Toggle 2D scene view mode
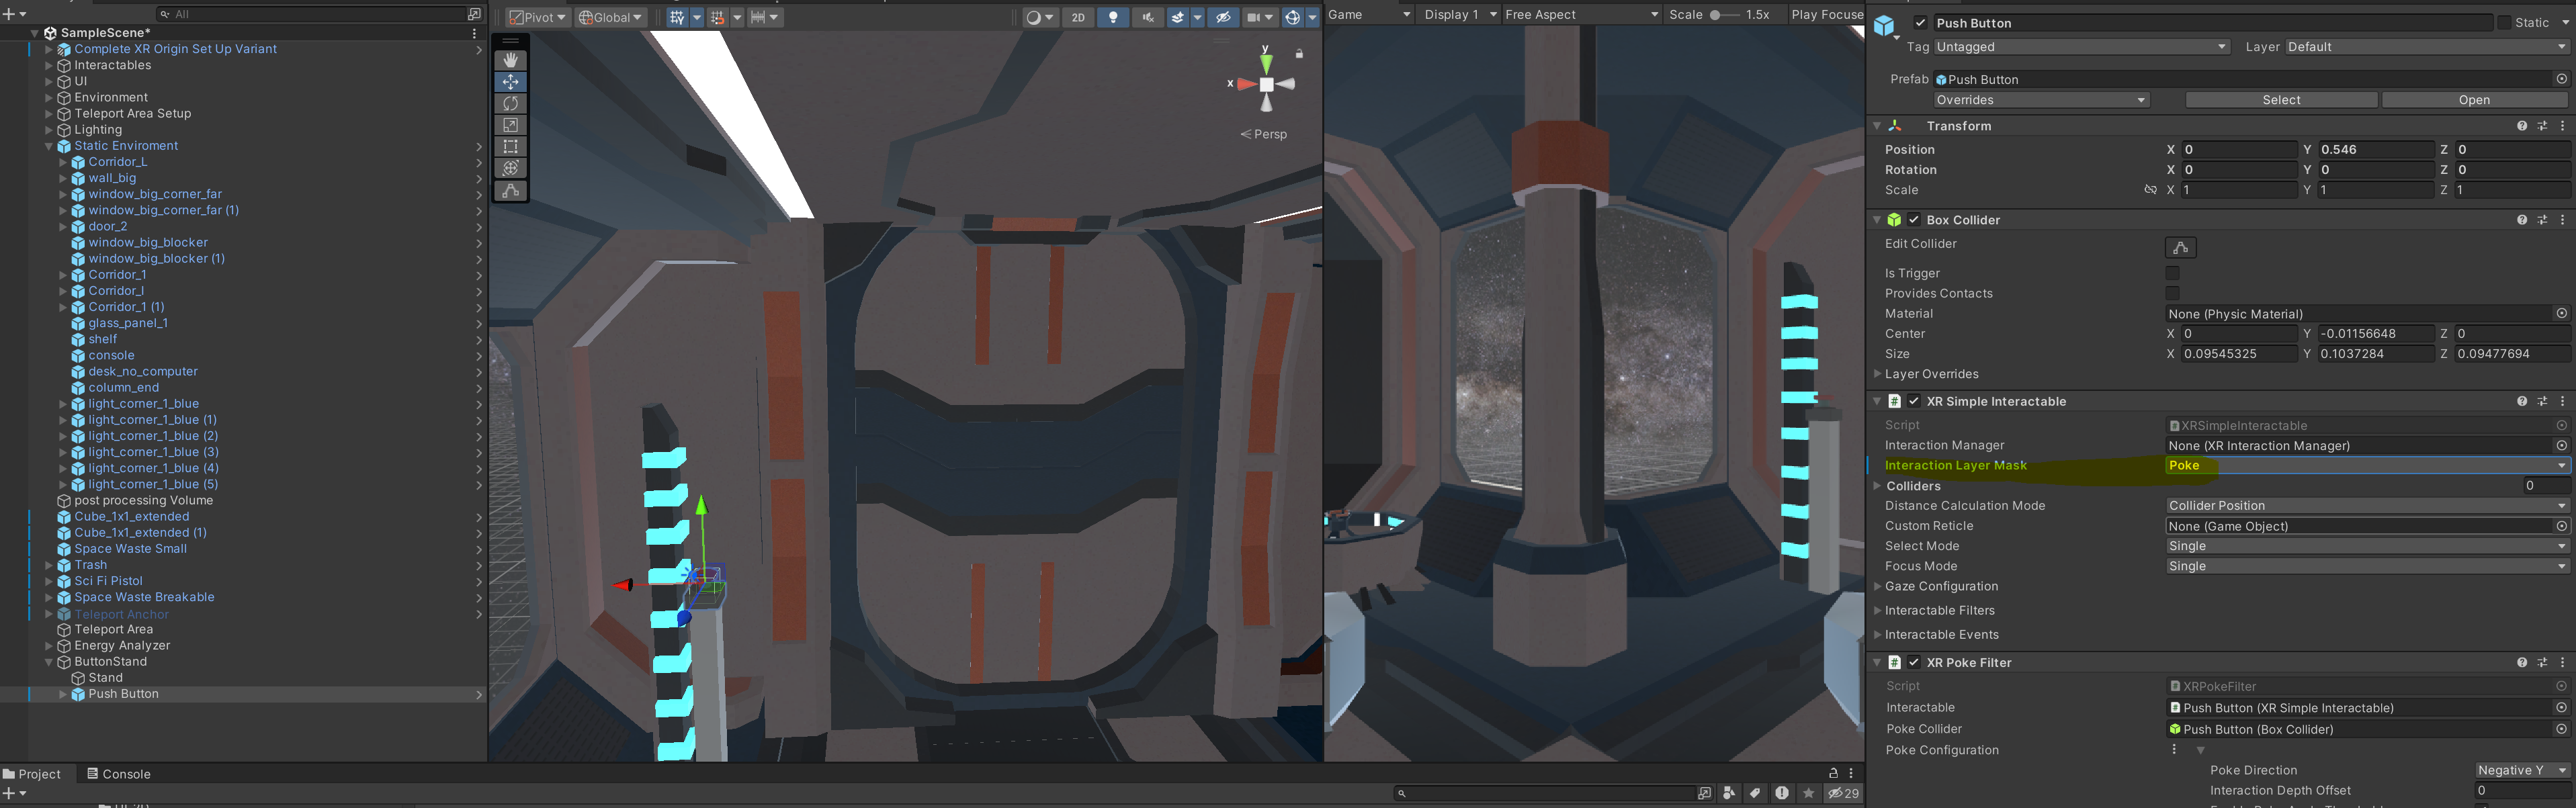The height and width of the screenshot is (808, 2576). click(1078, 17)
